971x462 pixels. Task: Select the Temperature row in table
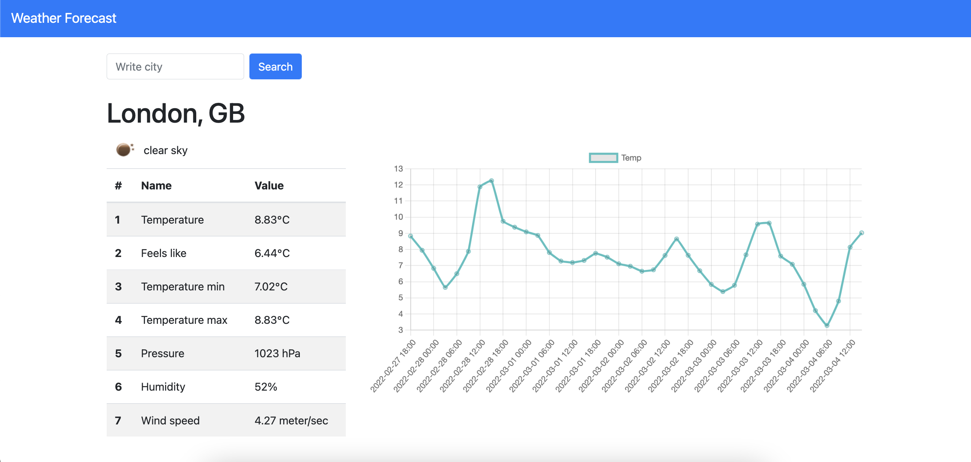[226, 220]
